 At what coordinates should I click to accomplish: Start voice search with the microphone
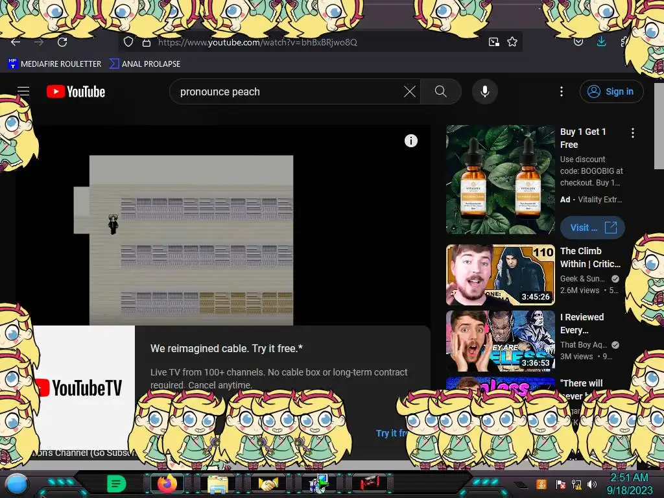click(x=485, y=91)
